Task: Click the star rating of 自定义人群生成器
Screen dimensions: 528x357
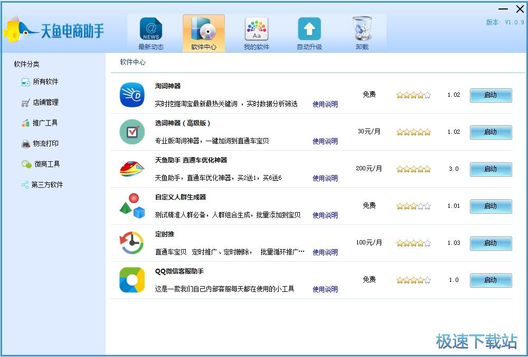Action: (x=413, y=206)
